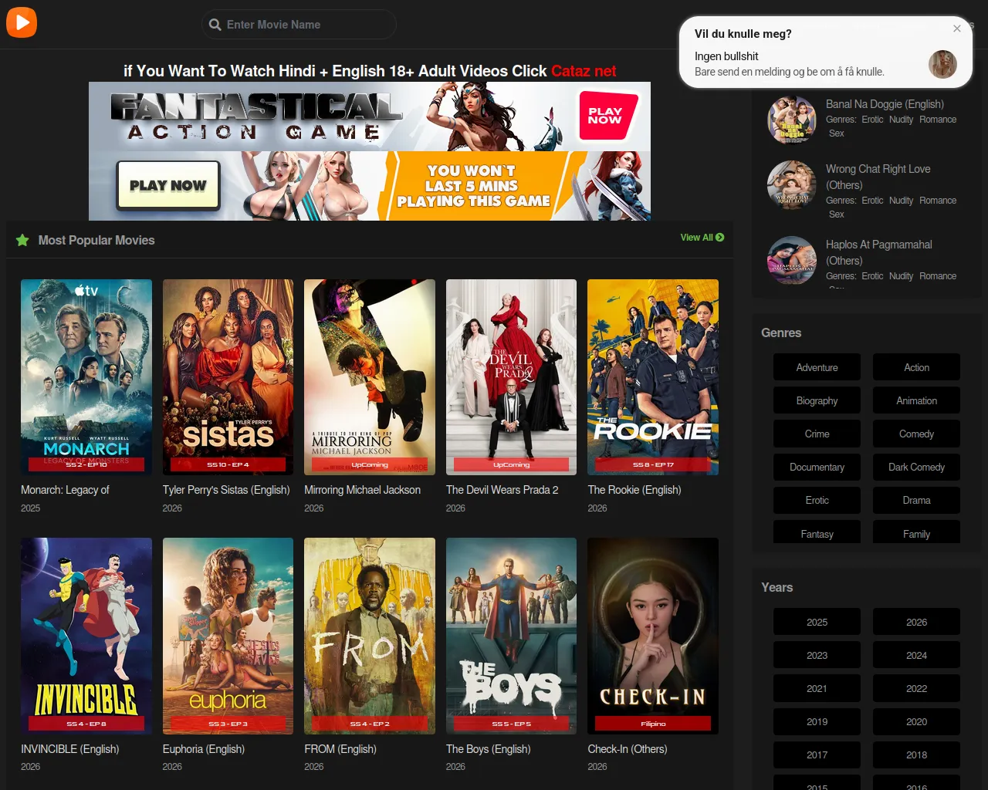Close the chat notification popup

point(957,29)
